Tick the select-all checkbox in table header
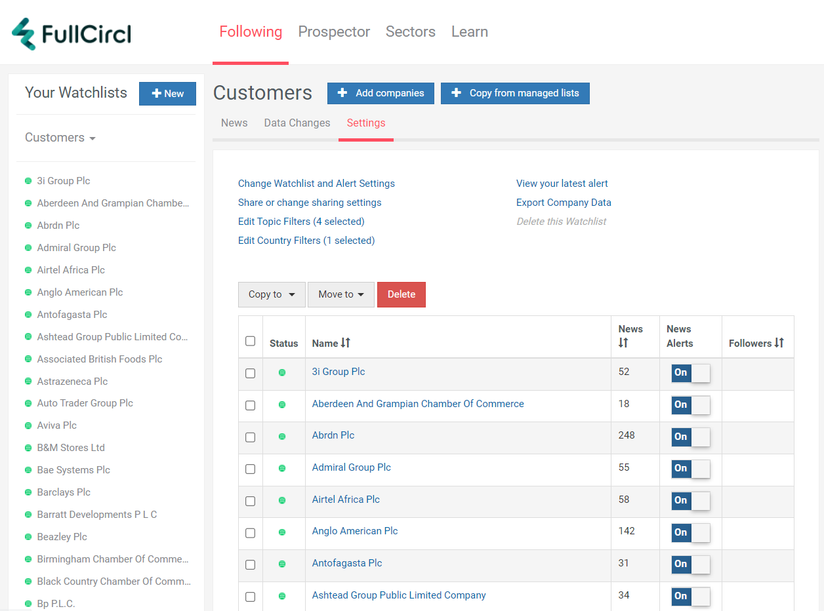Screen dimensions: 824x611 tap(250, 341)
